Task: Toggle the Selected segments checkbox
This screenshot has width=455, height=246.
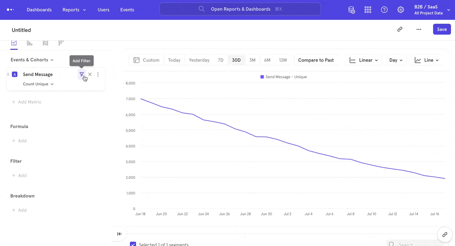Action: pos(133,244)
